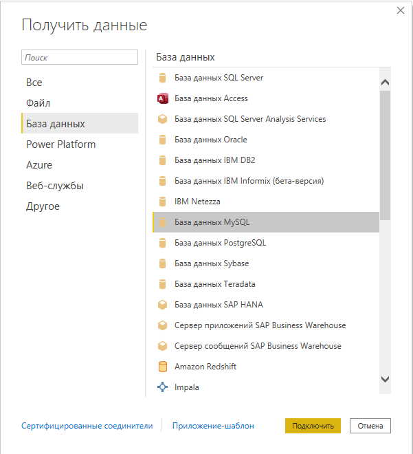This screenshot has width=413, height=454.
Task: Select the SQL Server database icon
Action: click(163, 78)
